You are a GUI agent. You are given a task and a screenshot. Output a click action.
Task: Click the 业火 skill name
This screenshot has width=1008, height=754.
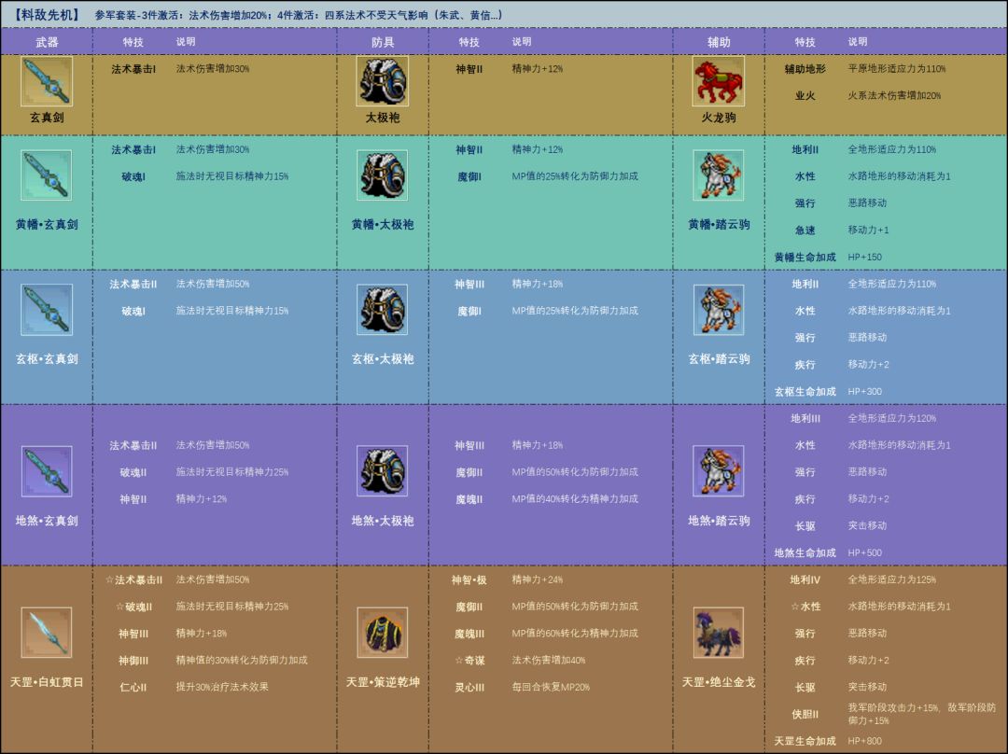point(805,96)
